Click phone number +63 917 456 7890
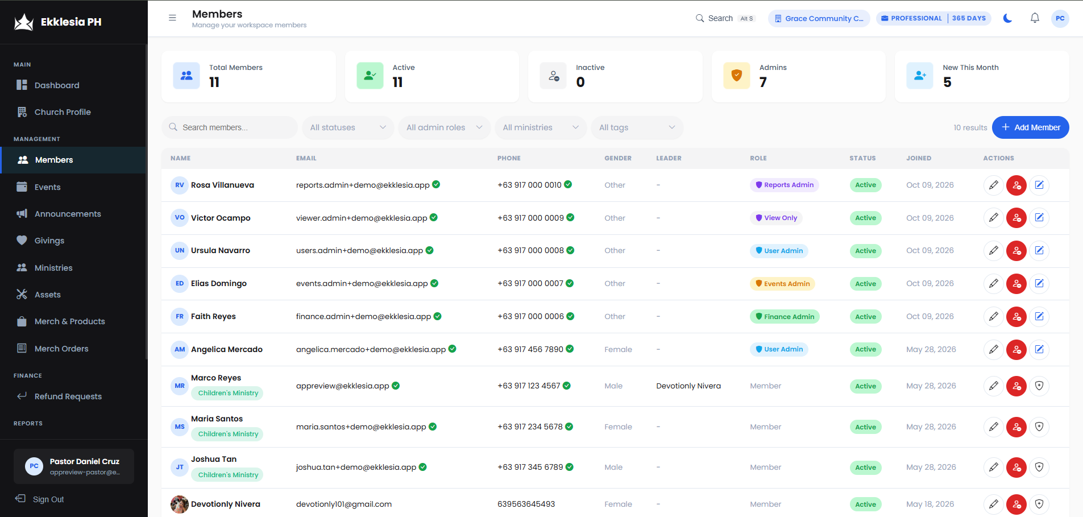 tap(530, 349)
